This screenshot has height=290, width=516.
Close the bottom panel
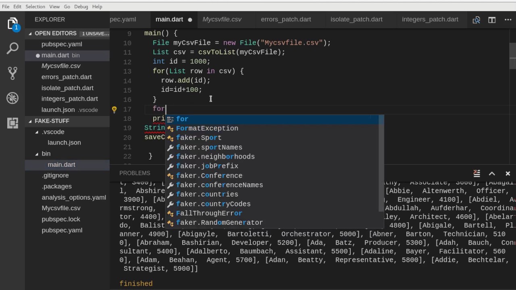(x=508, y=173)
